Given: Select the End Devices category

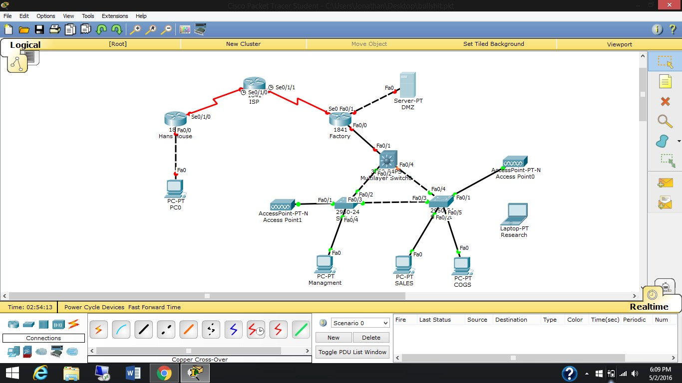Looking at the screenshot, I should pyautogui.click(x=13, y=352).
